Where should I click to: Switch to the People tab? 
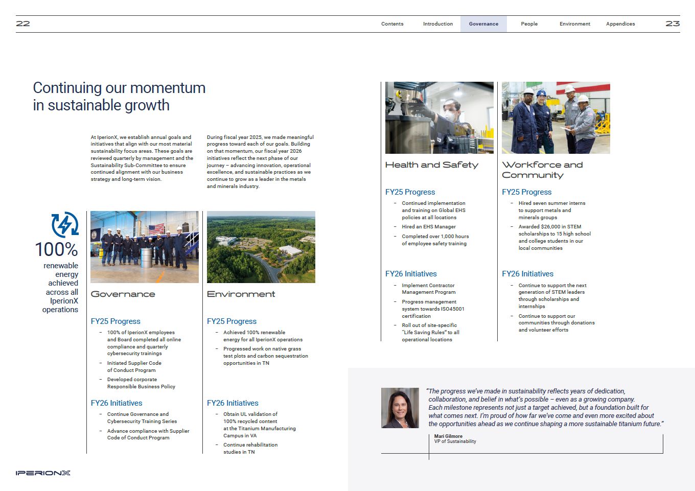529,24
